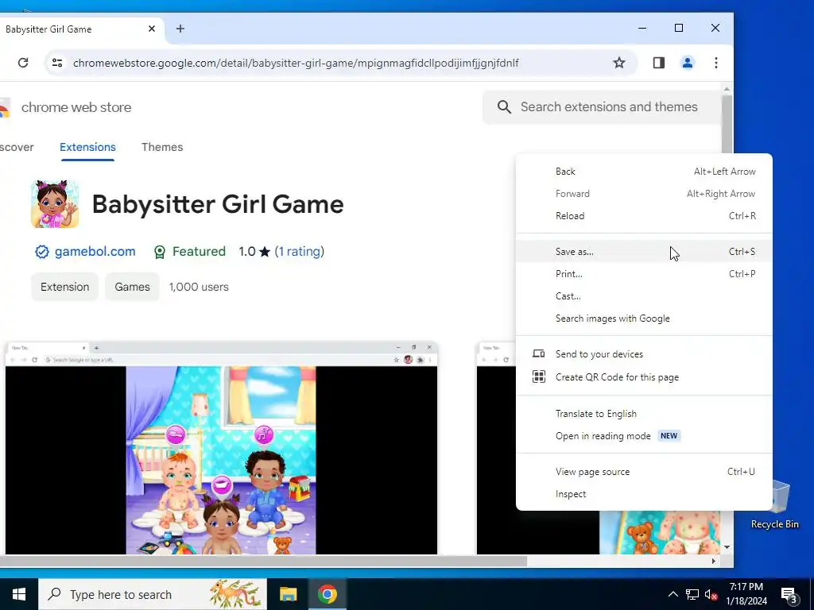Screen dimensions: 814x610
Task: Choose Open in reading mode
Action: coord(644,436)
